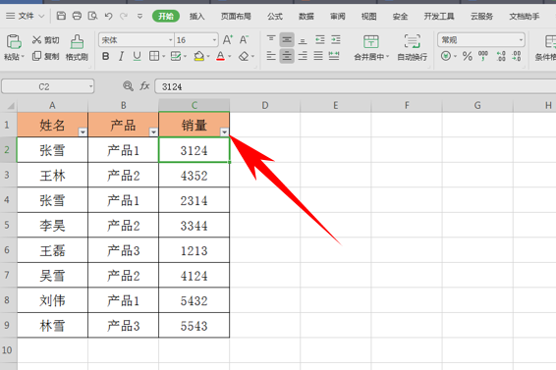Click the Paste (粘贴) clipboard icon

(14, 42)
